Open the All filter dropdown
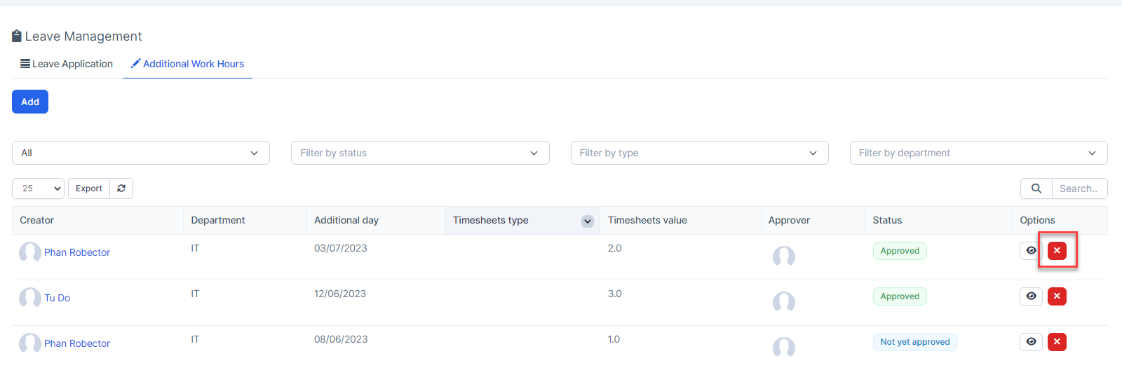Image resolution: width=1122 pixels, height=370 pixels. [x=140, y=153]
